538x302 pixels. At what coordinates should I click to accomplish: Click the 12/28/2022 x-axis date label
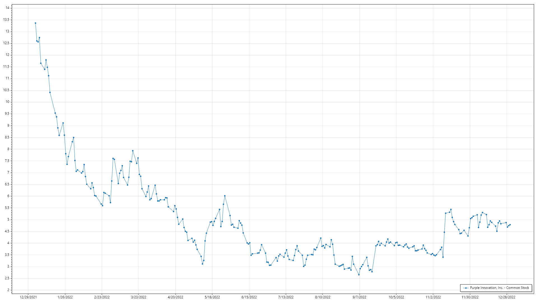(507, 297)
